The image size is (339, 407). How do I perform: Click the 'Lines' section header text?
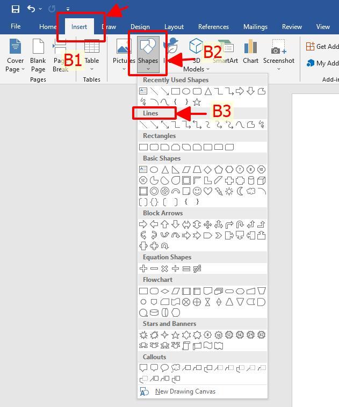click(150, 113)
